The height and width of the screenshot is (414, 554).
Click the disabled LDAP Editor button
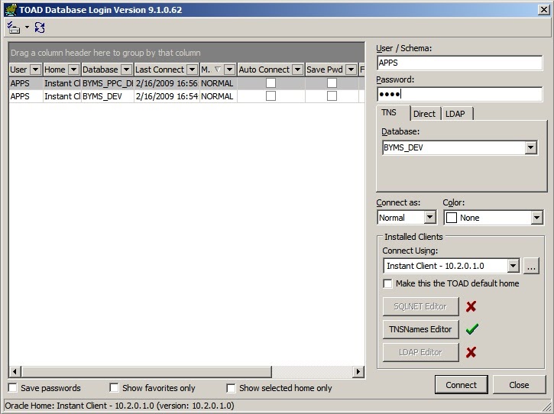[420, 352]
